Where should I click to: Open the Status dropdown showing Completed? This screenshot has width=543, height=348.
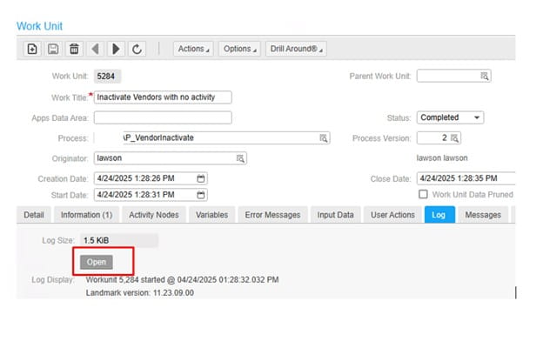(451, 117)
